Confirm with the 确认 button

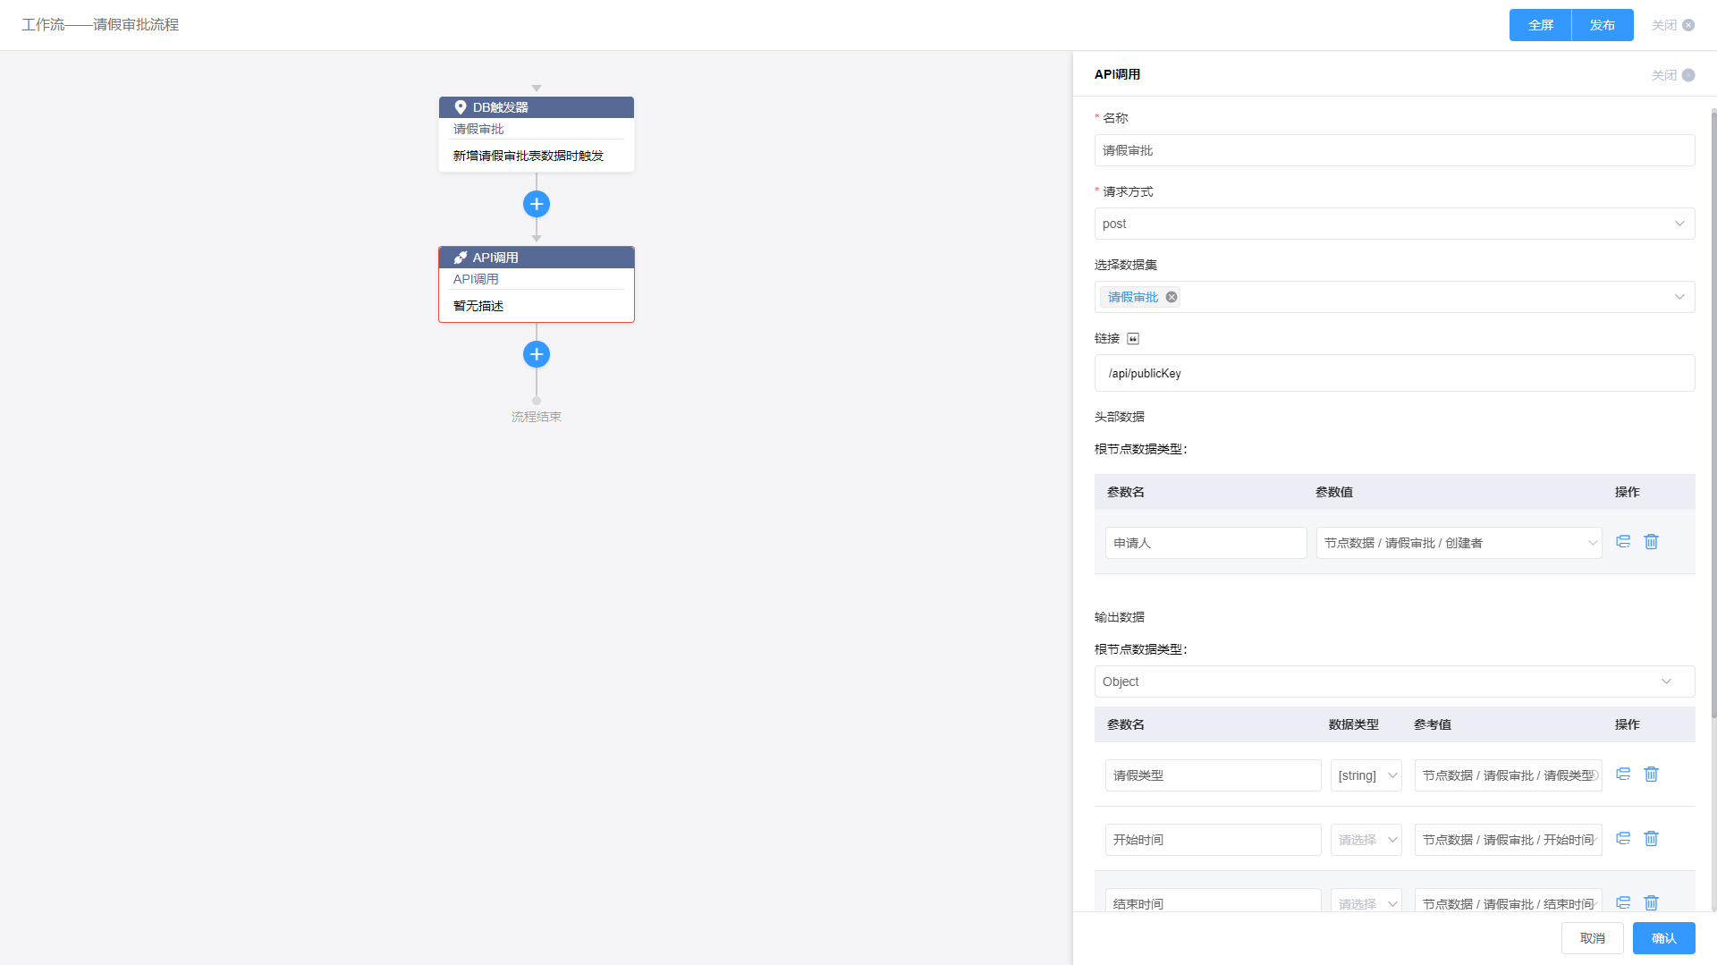tap(1664, 938)
